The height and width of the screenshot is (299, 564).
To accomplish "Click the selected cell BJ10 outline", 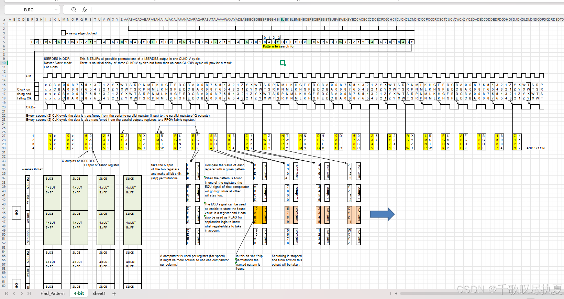I will pos(283,63).
